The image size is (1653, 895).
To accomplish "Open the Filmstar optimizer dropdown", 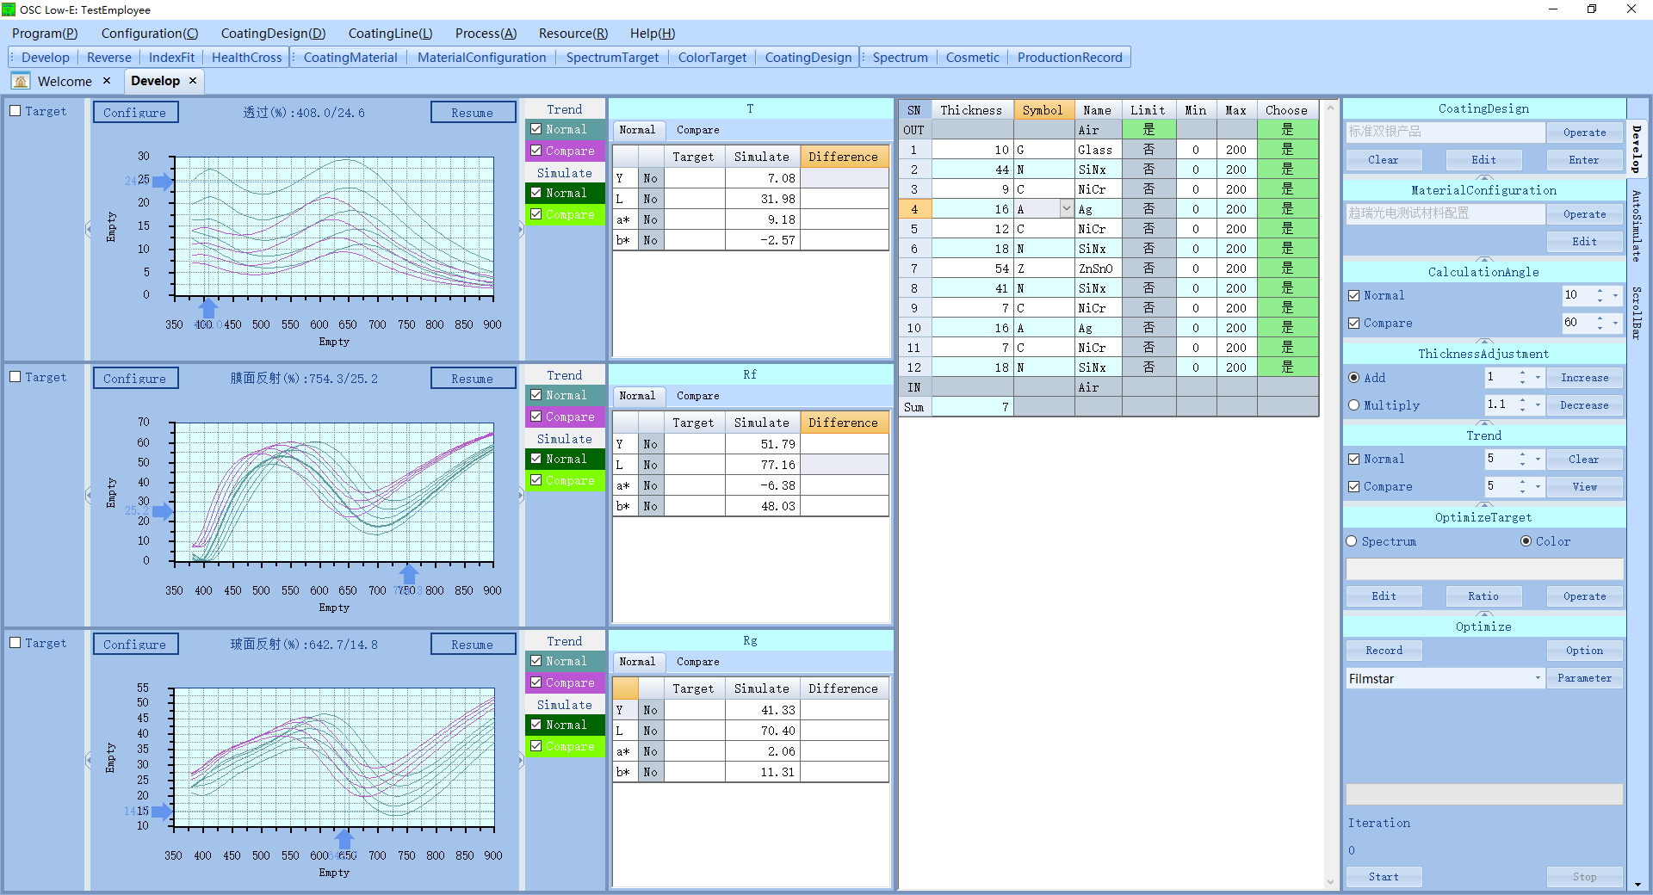I will 1538,678.
